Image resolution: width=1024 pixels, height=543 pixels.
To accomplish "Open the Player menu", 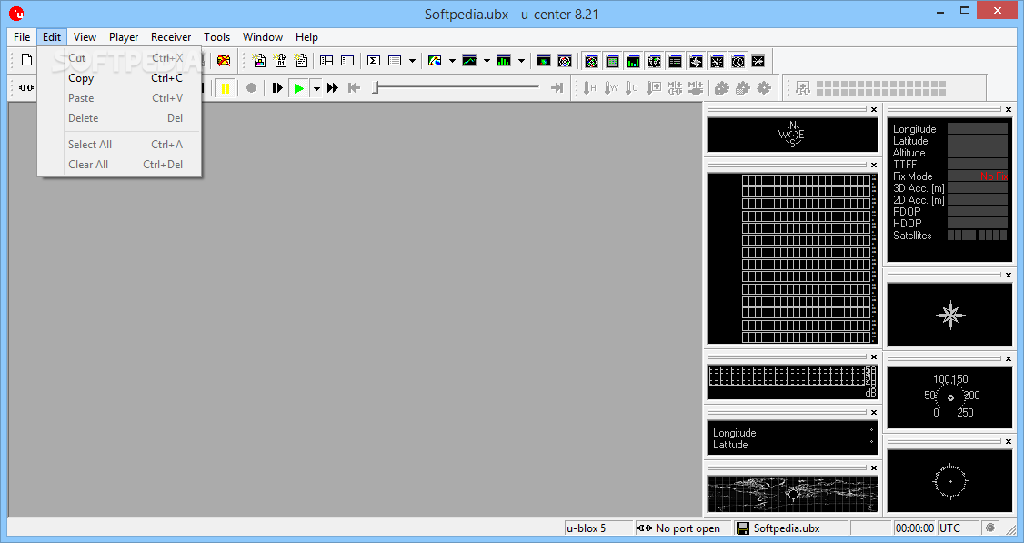I will click(x=124, y=36).
